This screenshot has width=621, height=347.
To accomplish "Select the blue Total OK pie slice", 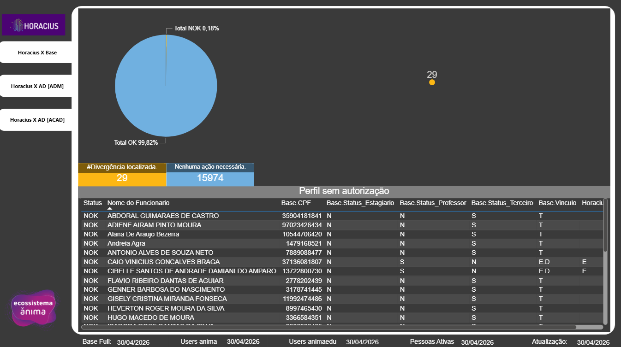I will (x=166, y=86).
